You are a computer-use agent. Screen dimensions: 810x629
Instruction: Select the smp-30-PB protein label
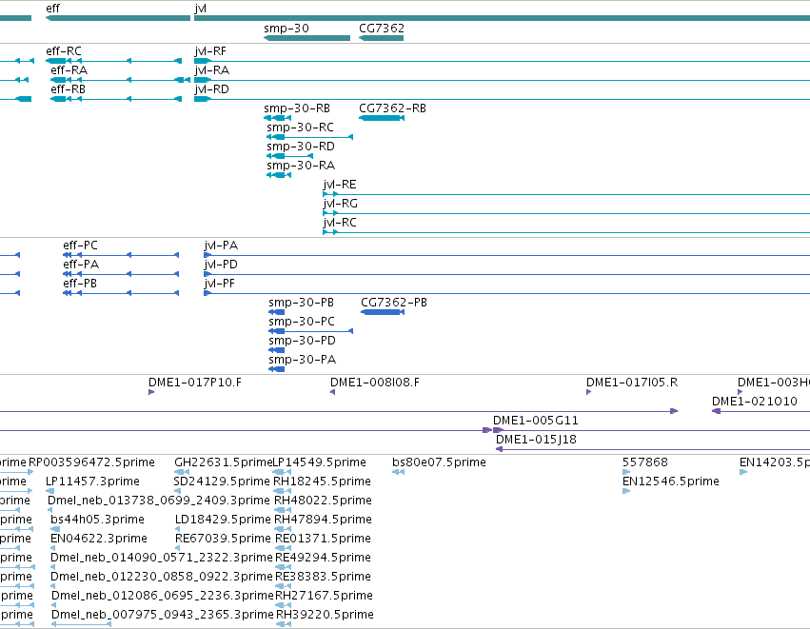pos(301,303)
